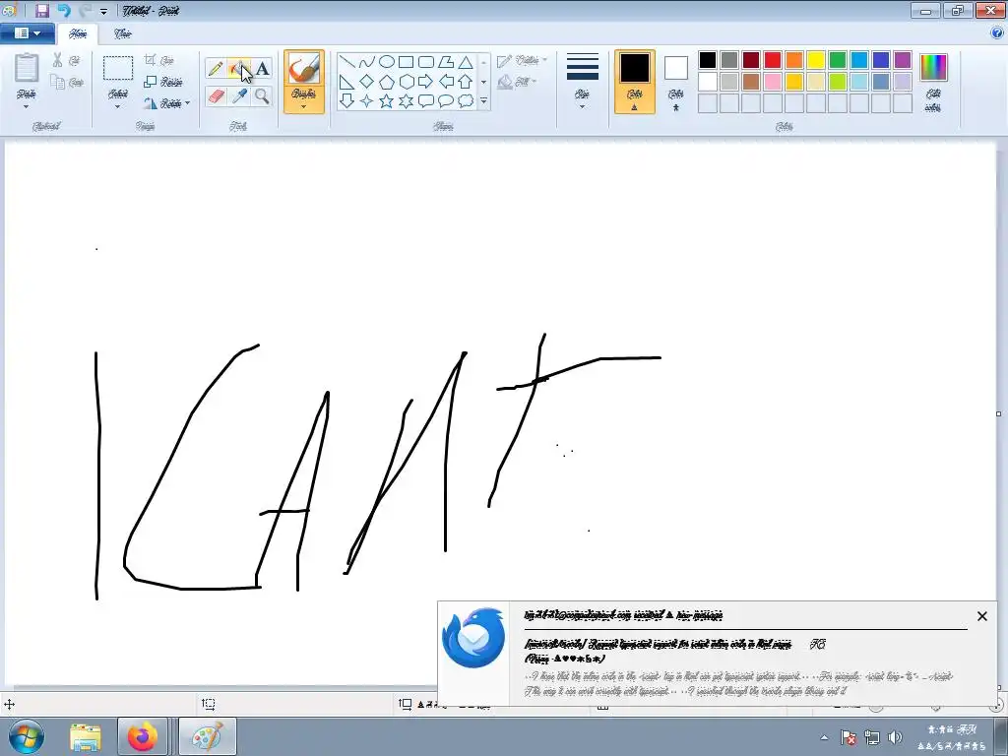Open Customize Quick Access Toolbar dropdown
The height and width of the screenshot is (756, 1008).
pos(103,11)
